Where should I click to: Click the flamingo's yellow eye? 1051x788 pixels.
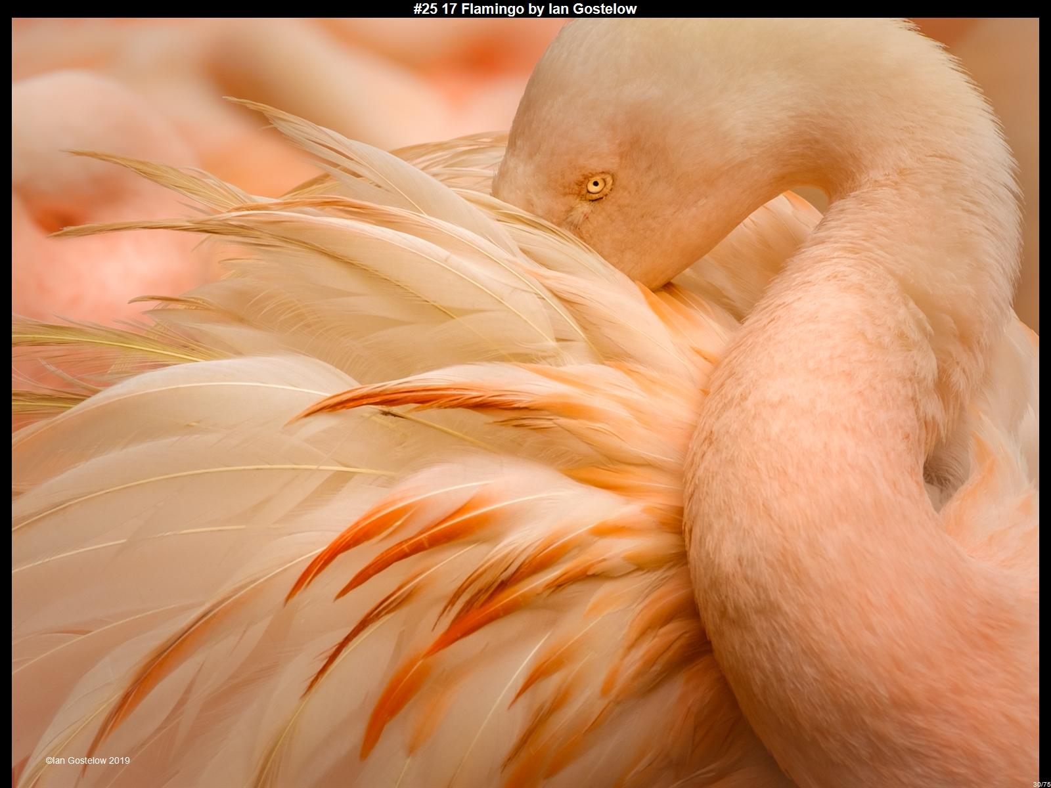[x=597, y=185]
